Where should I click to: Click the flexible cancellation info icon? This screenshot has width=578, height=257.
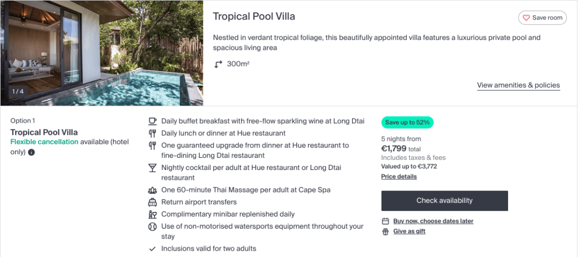coord(32,153)
